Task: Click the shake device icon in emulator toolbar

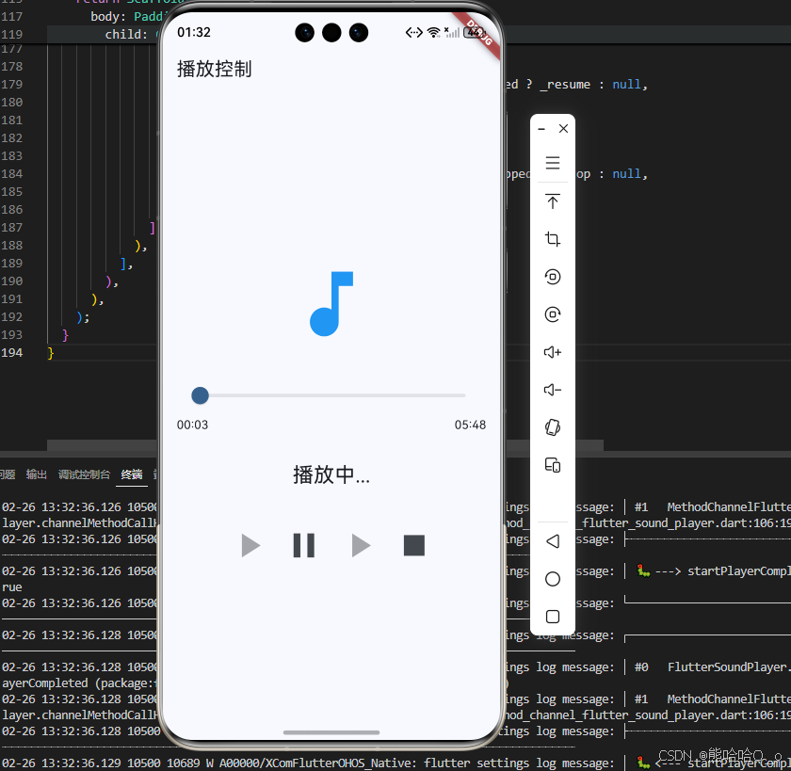Action: pos(553,427)
